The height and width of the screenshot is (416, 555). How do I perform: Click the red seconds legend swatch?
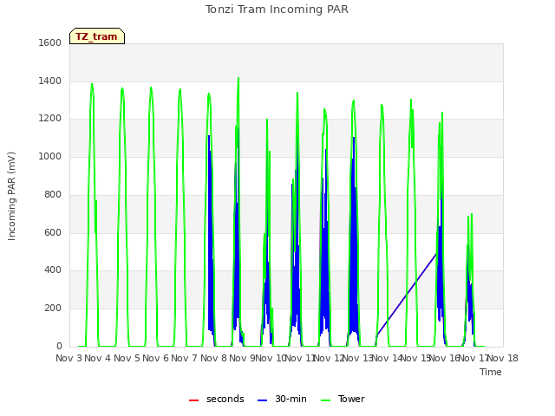click(194, 400)
